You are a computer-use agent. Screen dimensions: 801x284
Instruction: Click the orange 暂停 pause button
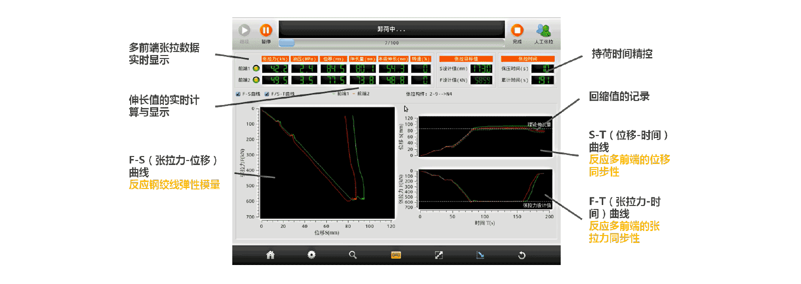[266, 31]
